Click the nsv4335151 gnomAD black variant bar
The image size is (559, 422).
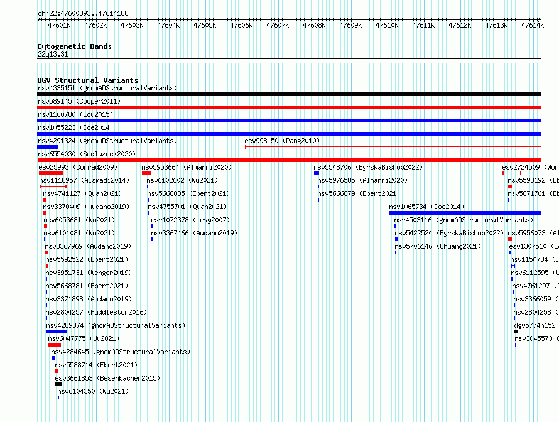point(289,94)
